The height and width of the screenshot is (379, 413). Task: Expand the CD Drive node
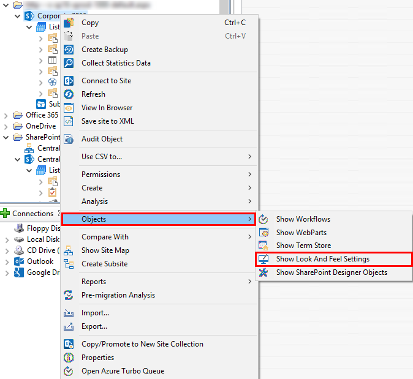pyautogui.click(x=7, y=251)
